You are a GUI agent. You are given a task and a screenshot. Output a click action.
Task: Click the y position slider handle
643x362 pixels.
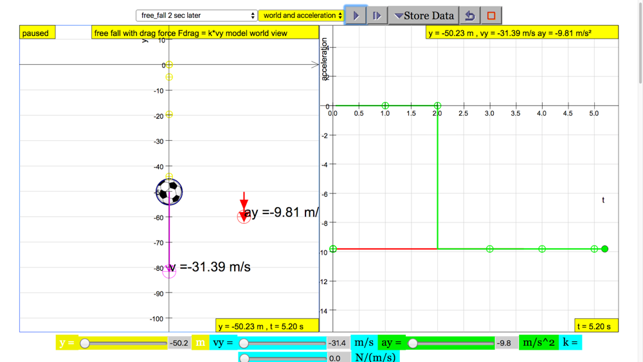click(x=85, y=343)
